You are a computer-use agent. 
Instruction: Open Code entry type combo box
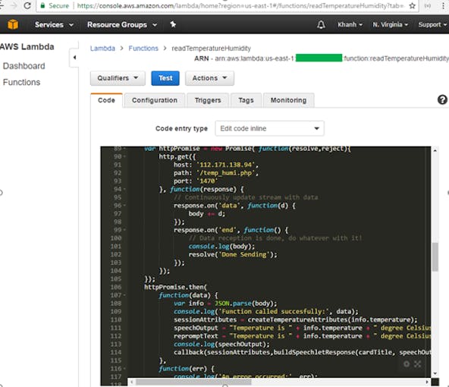(x=269, y=128)
